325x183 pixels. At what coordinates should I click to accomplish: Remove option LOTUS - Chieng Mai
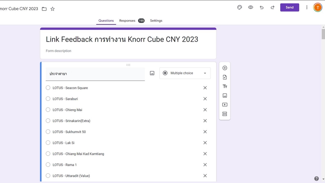point(205,110)
